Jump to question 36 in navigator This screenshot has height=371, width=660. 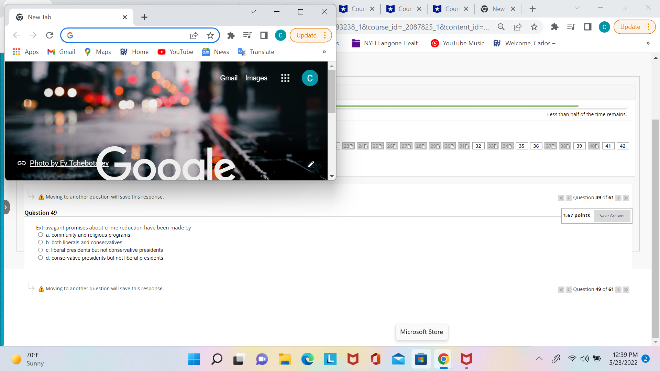pos(536,146)
